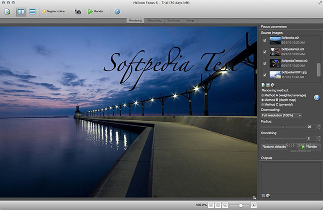This screenshot has width=323, height=210.
Task: Select the SoftpediaTest.cr2 thumbnail
Action: [275, 52]
